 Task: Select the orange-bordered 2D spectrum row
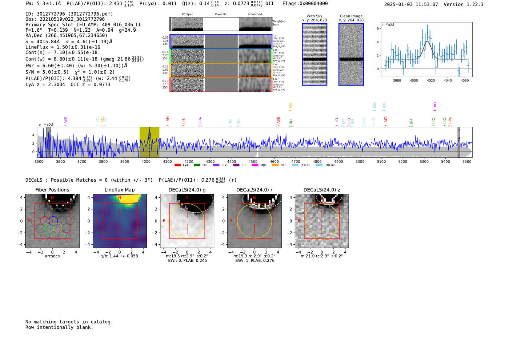[x=221, y=70]
